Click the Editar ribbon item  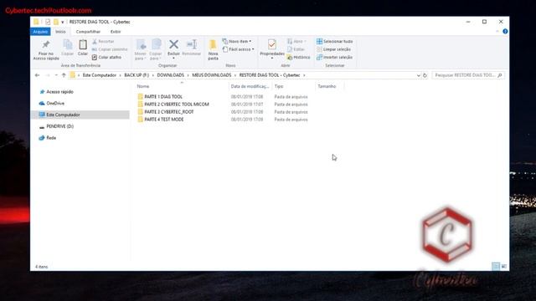click(x=296, y=49)
